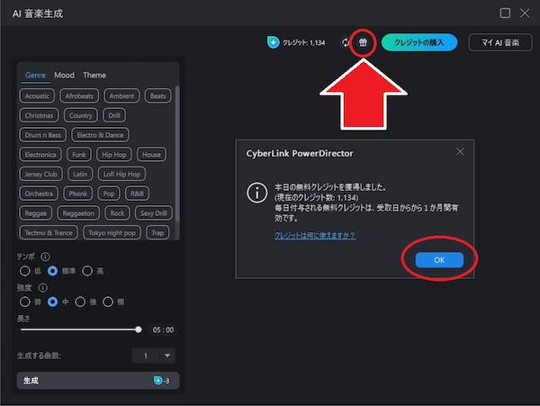540x406 pixels.
Task: Click the tempo info icon
Action: click(x=46, y=257)
